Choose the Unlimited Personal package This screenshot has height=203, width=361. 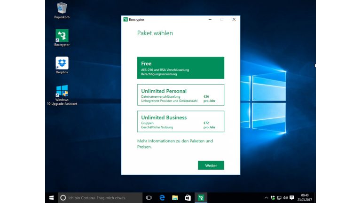pos(180,95)
